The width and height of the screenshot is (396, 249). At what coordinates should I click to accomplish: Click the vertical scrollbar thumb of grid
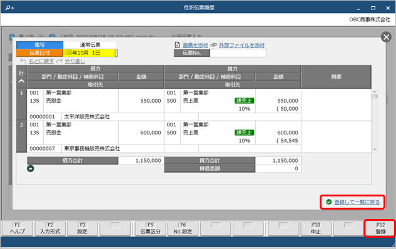(x=375, y=96)
